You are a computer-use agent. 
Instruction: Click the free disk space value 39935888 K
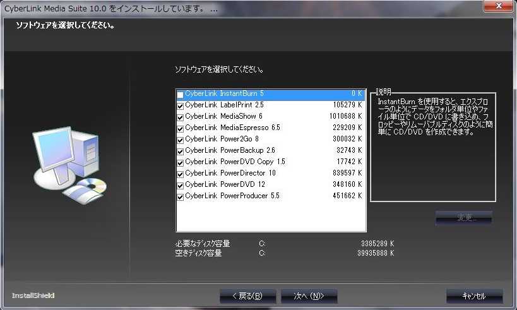[376, 253]
